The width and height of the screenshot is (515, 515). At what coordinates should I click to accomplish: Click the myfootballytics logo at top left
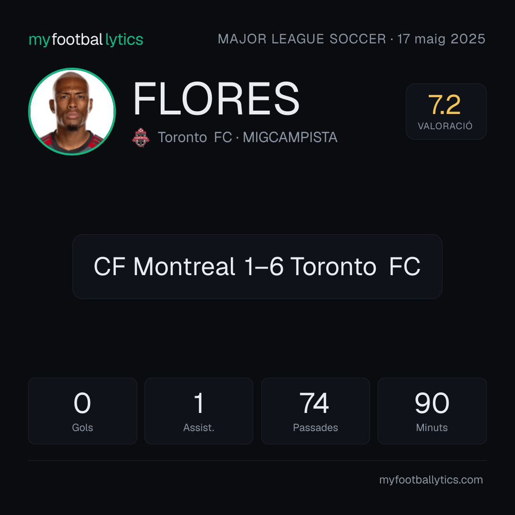tap(86, 40)
